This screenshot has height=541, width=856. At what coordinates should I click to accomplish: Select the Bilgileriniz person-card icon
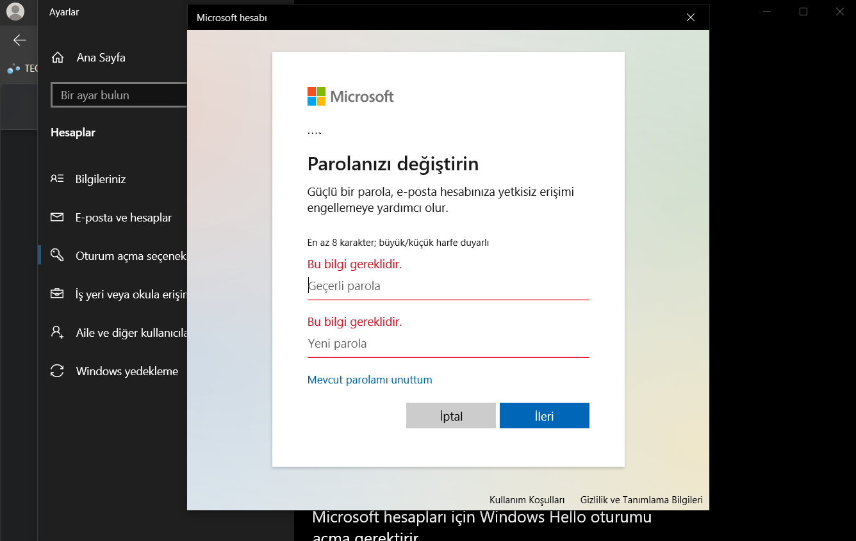(57, 179)
